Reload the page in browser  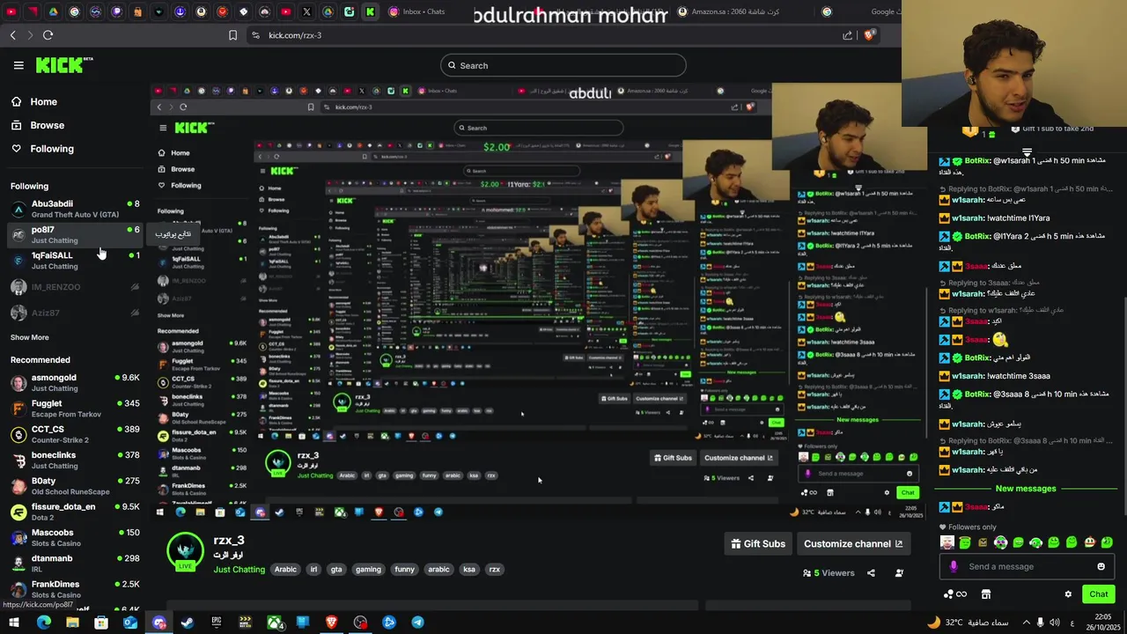48,35
